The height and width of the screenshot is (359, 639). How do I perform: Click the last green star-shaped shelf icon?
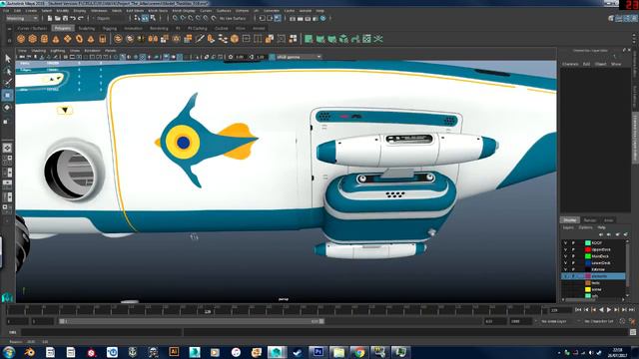point(378,39)
